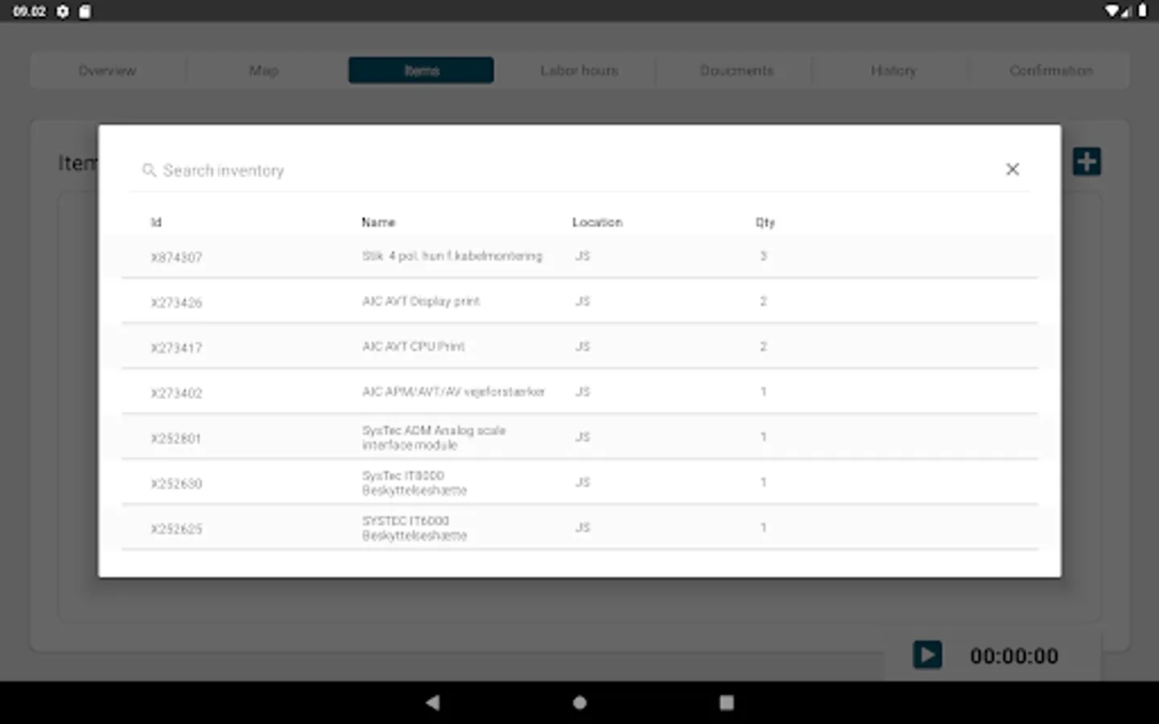Click the settings gear in status bar
1159x724 pixels.
point(63,11)
